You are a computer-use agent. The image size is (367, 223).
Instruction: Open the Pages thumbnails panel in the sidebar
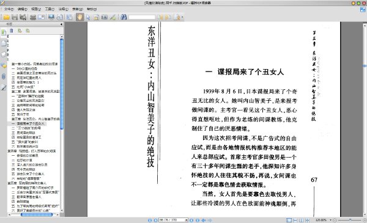point(4,43)
